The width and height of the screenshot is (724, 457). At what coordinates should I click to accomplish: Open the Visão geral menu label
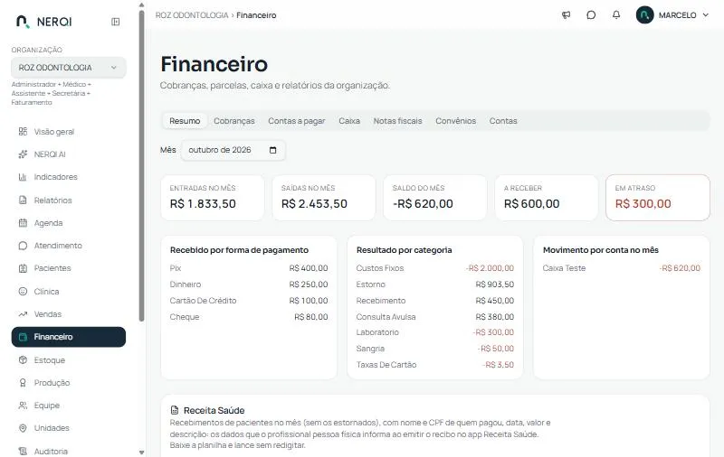click(x=54, y=132)
